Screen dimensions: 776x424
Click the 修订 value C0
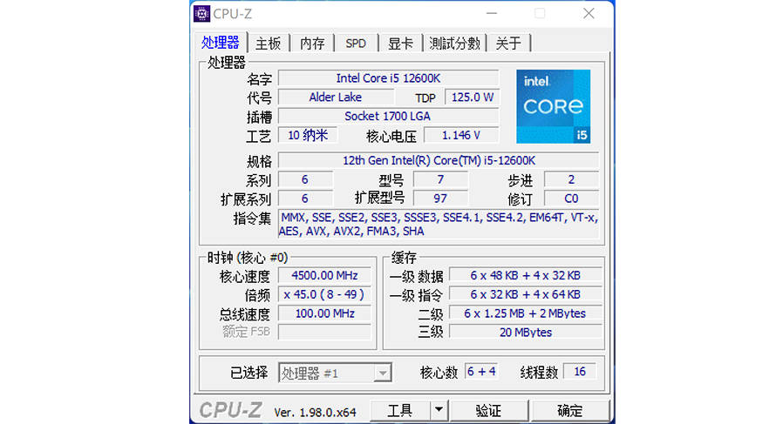pos(571,199)
